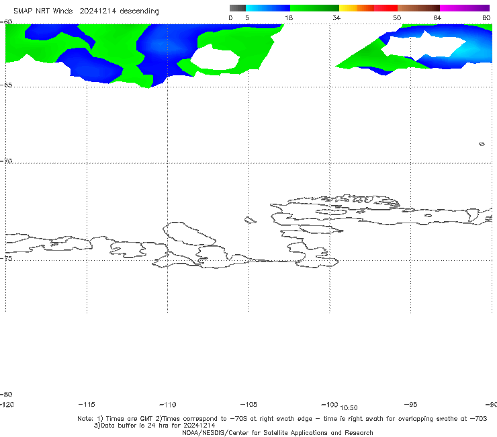Image resolution: width=497 pixels, height=437 pixels.
Task: Click the green 18-34 color bar segment
Action: pos(315,8)
